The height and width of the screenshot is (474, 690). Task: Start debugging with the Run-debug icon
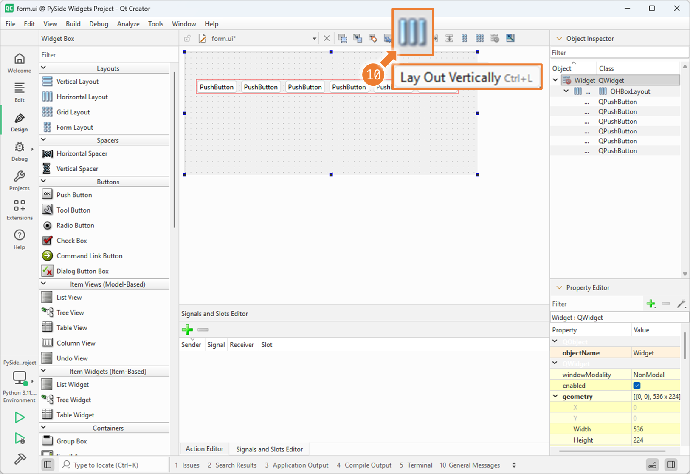click(20, 438)
